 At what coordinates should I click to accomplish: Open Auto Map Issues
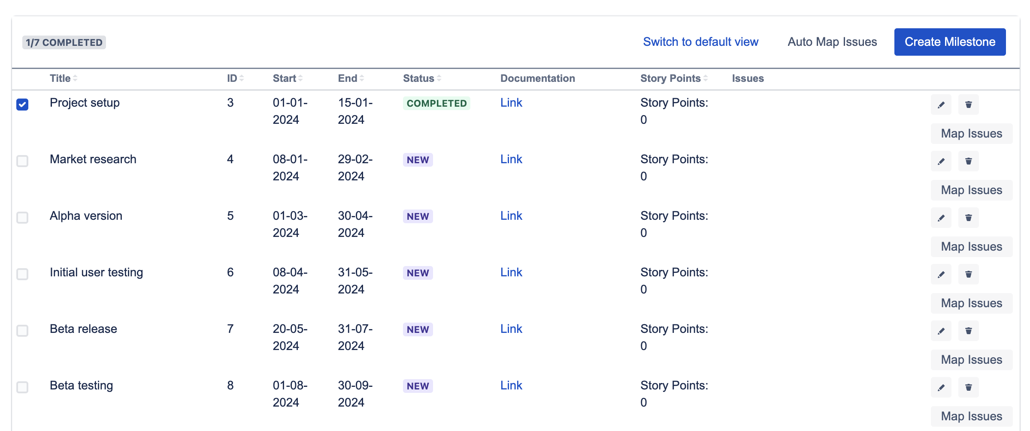click(x=832, y=42)
